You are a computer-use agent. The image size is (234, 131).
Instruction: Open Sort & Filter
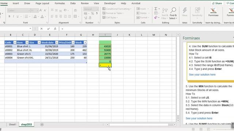pos(165,13)
